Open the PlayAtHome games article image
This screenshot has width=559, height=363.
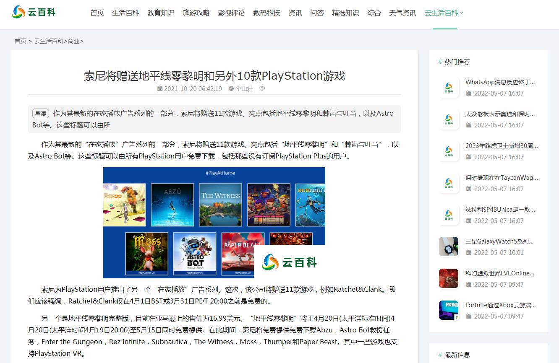pos(214,223)
